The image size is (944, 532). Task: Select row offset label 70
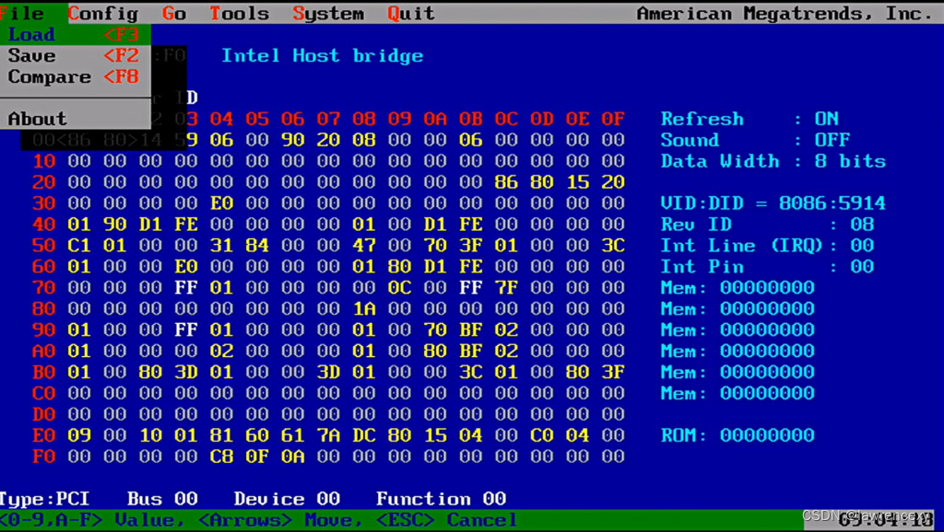44,287
